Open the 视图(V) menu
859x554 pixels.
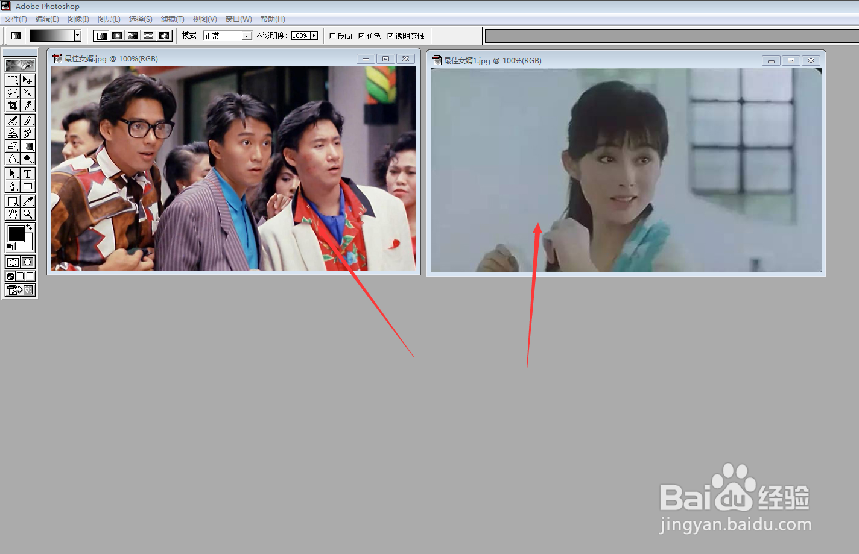pos(205,19)
